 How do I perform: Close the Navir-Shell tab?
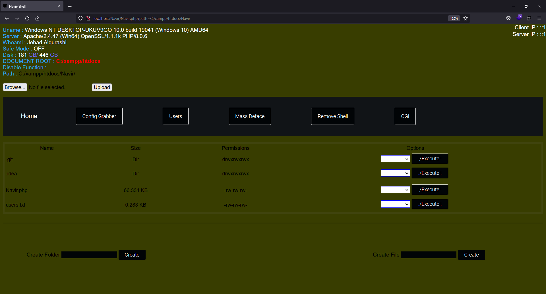[x=59, y=6]
